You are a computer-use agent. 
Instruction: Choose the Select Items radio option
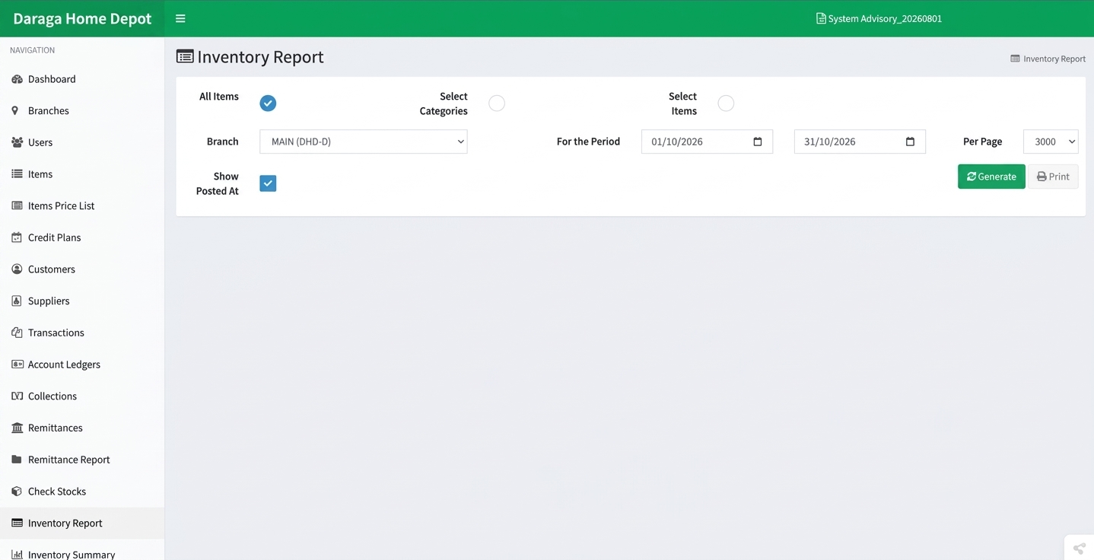tap(726, 103)
